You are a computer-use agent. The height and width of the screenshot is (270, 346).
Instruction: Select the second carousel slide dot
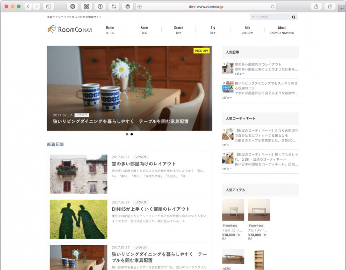(x=132, y=134)
